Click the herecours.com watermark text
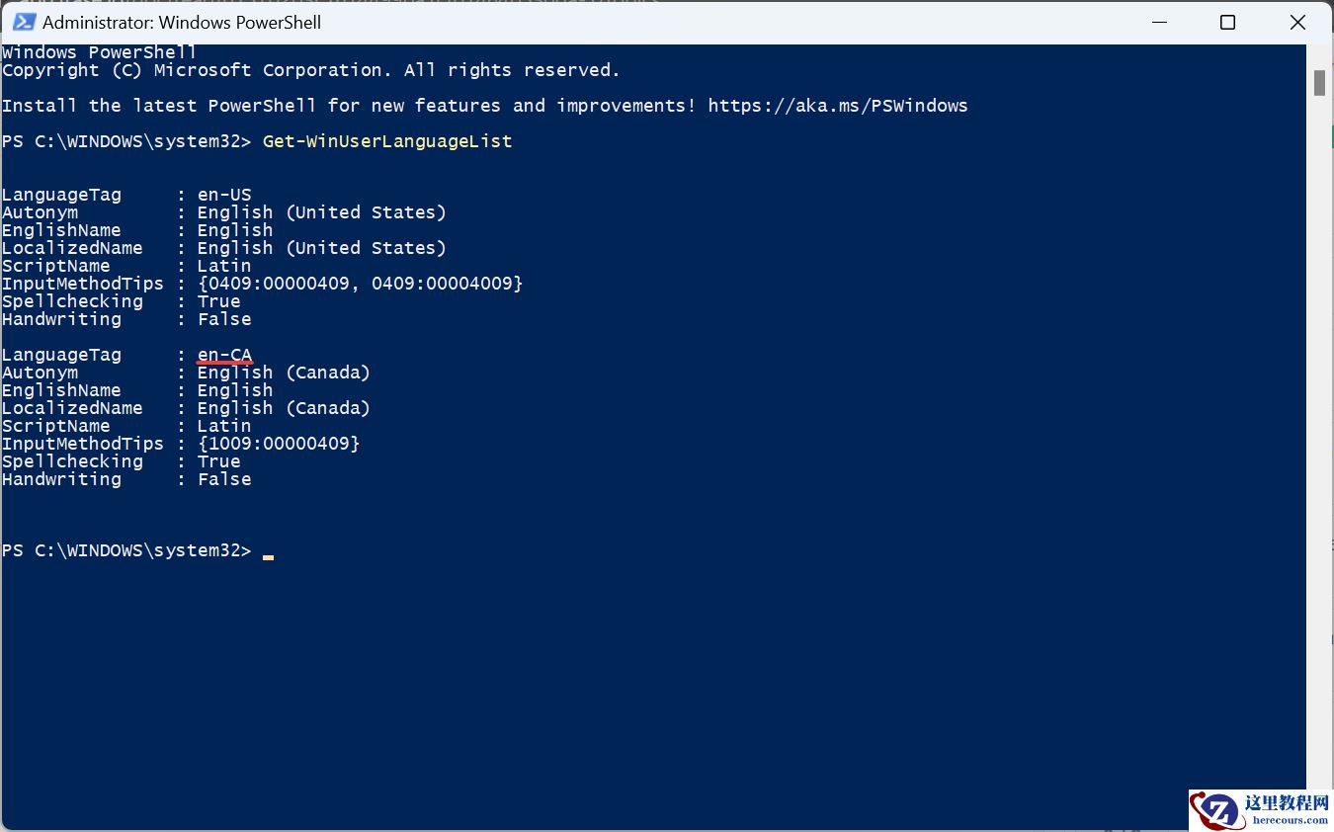 pyautogui.click(x=1290, y=820)
